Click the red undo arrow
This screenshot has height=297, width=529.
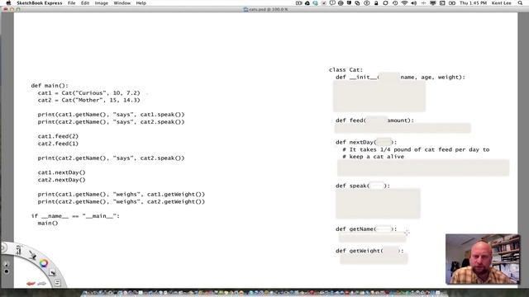(31, 284)
